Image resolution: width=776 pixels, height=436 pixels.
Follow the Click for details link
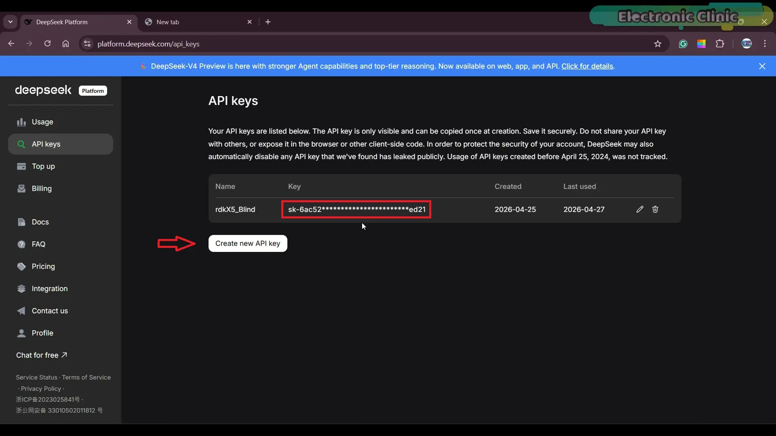click(587, 66)
